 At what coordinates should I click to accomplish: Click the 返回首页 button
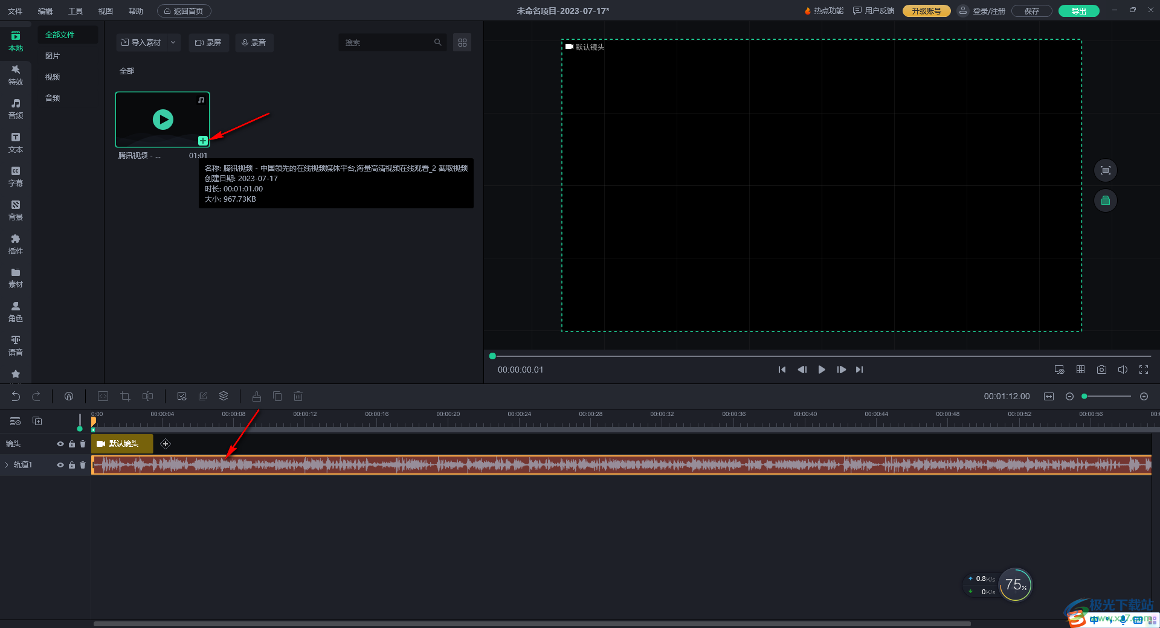coord(184,11)
